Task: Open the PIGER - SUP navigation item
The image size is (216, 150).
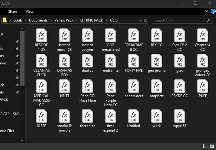Action: pyautogui.click(x=10, y=114)
